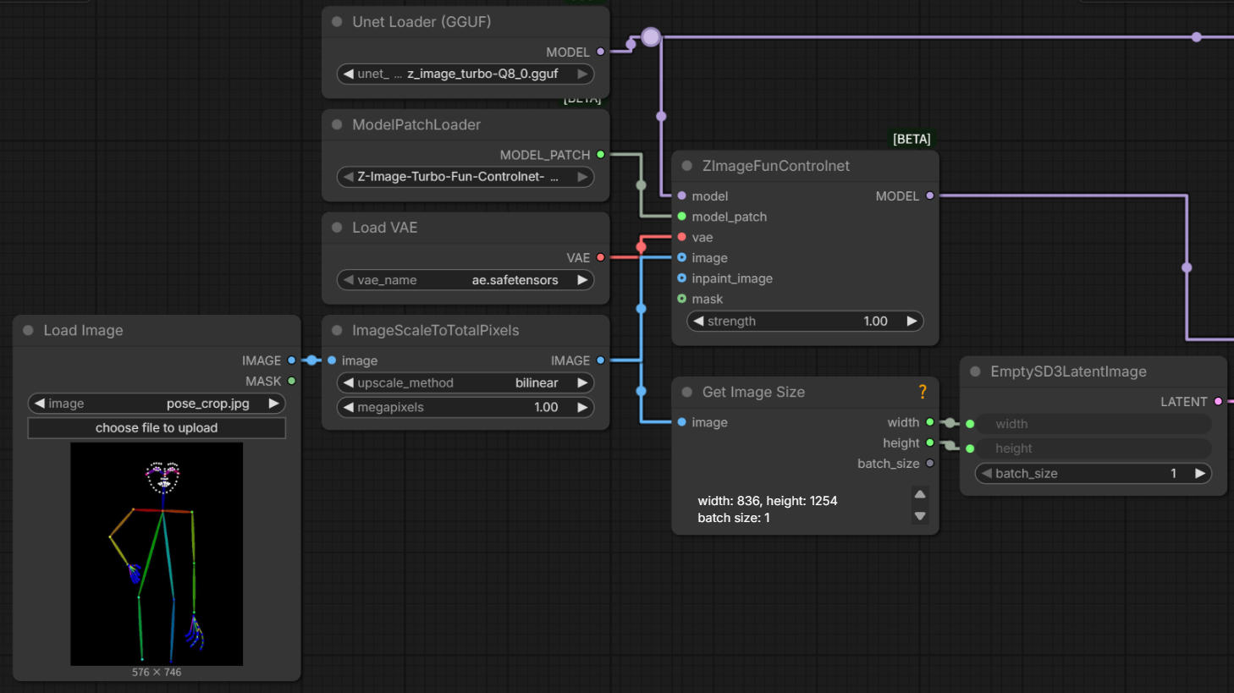Increment batch_size with right arrow
This screenshot has width=1234, height=693.
click(x=1199, y=474)
